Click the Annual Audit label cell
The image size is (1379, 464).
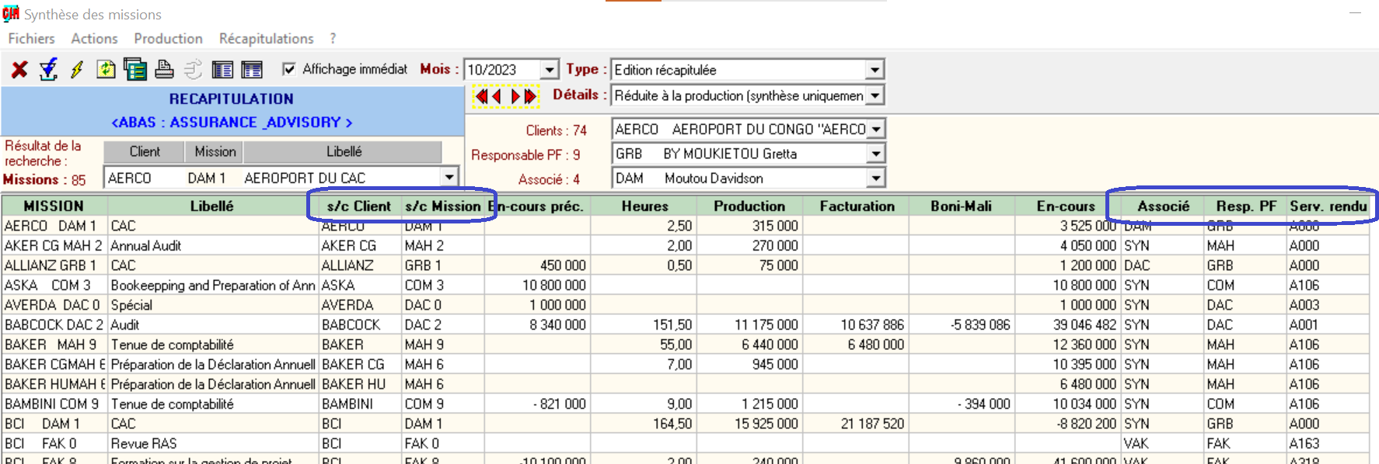coord(213,246)
